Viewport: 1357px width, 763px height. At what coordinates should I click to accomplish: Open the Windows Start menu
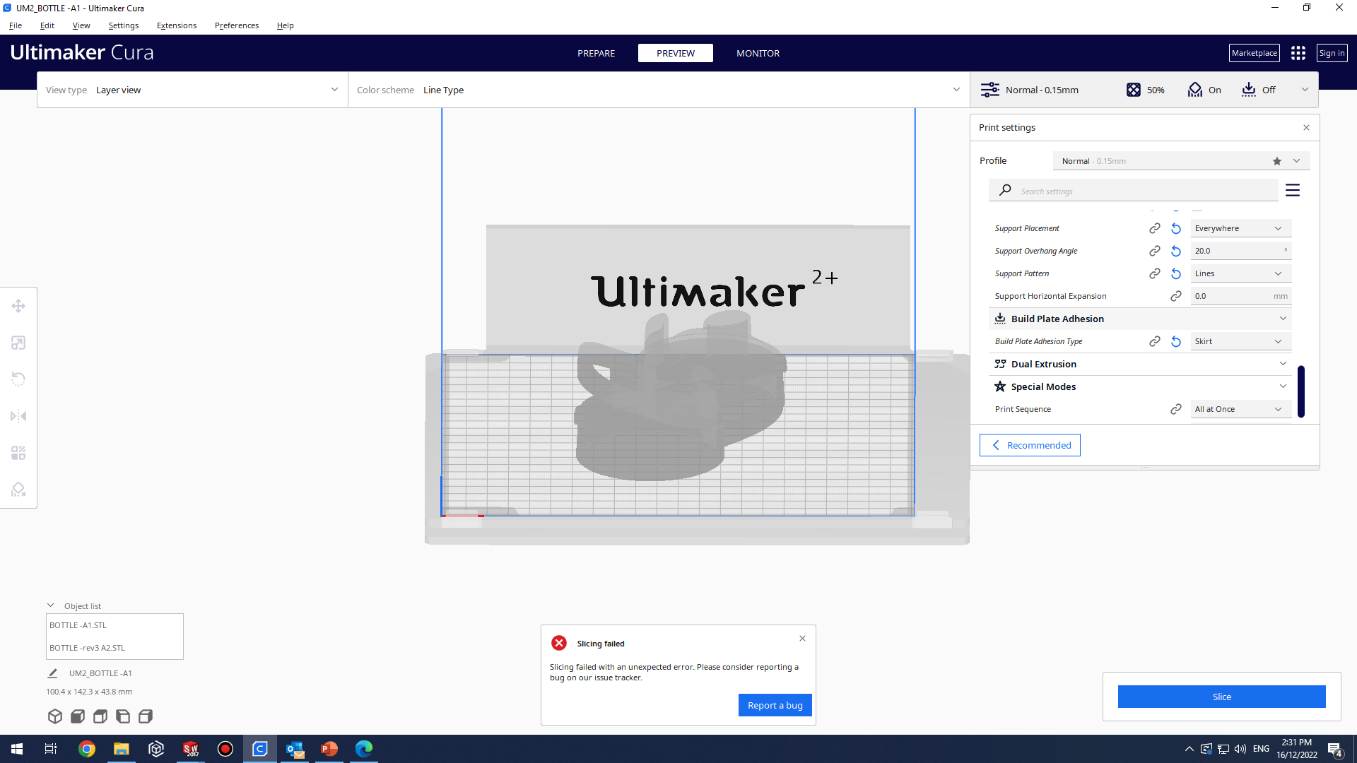(x=17, y=749)
